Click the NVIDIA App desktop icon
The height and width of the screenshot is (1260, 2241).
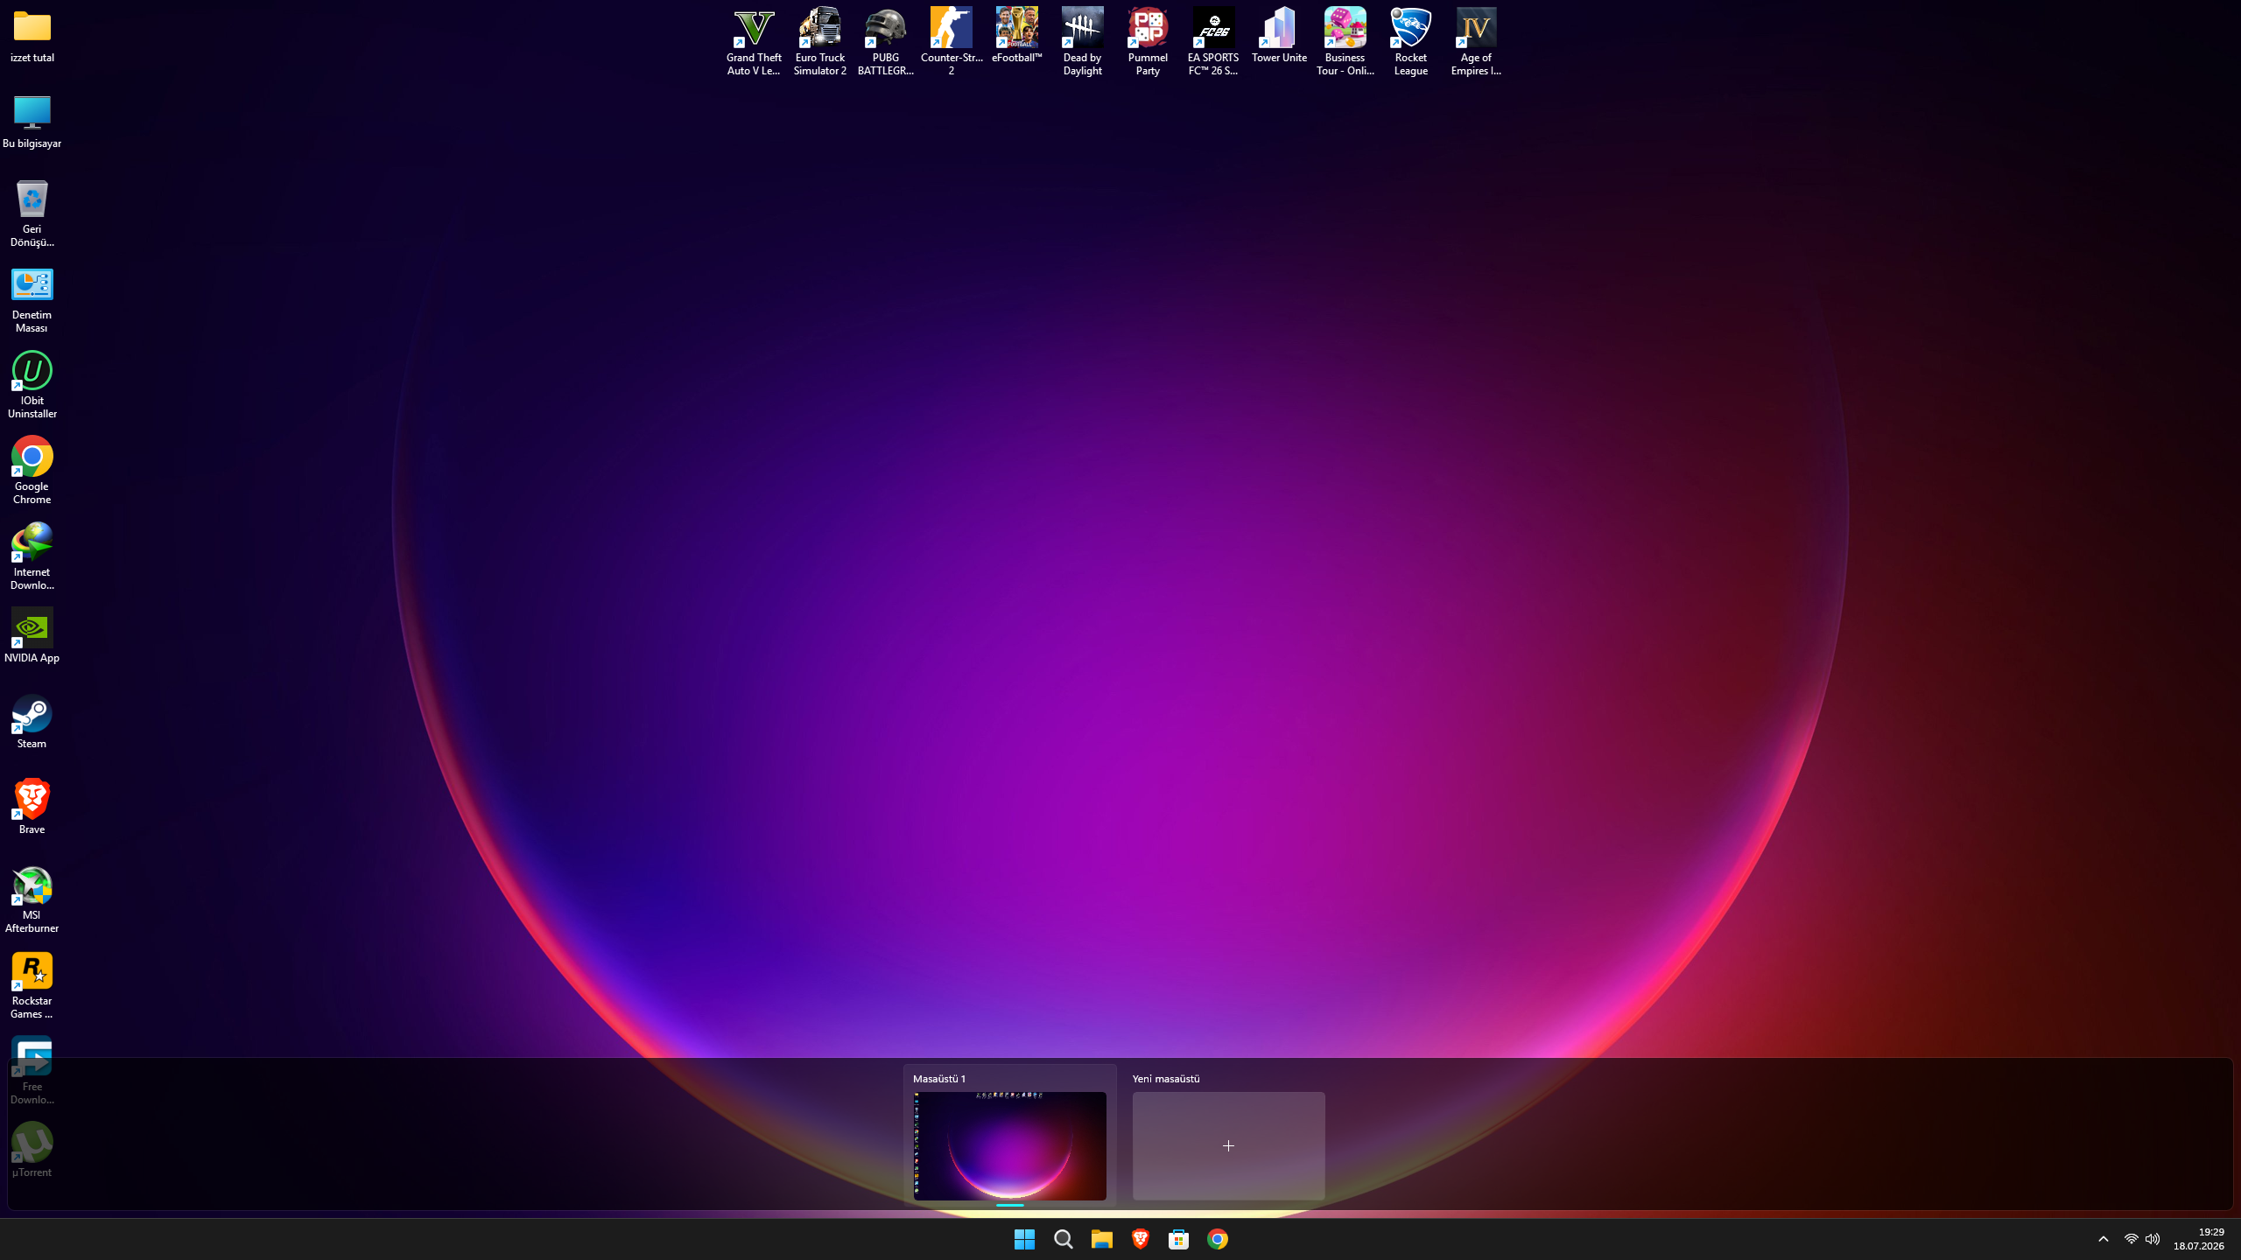32,636
